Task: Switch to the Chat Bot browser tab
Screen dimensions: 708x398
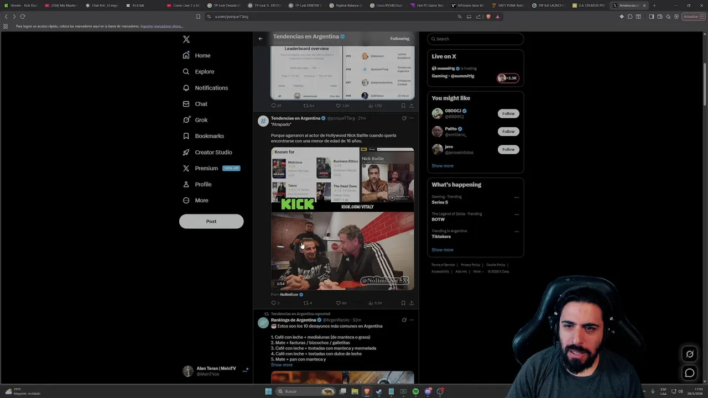Action: 102,6
